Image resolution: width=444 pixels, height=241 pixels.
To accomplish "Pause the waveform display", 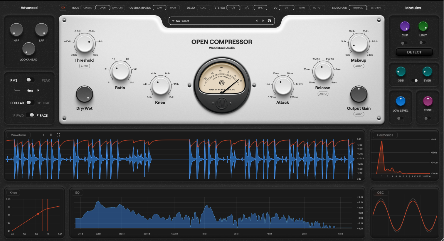I will pyautogui.click(x=51, y=135).
